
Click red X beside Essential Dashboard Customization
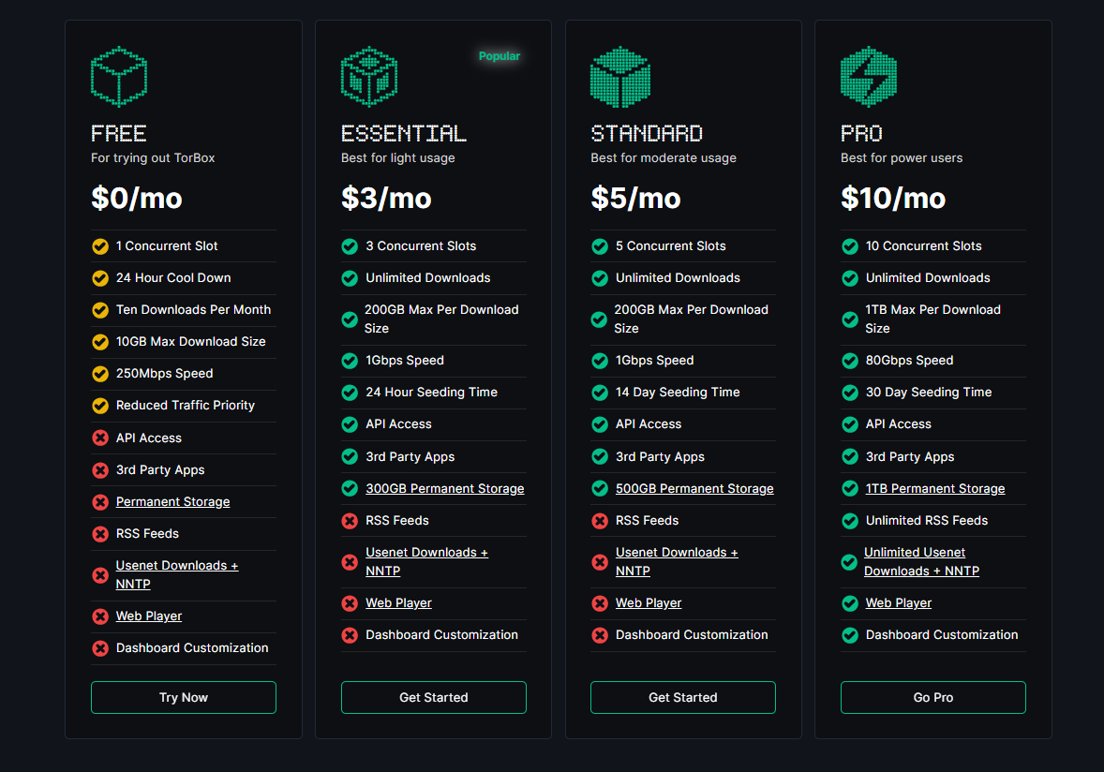click(x=350, y=635)
